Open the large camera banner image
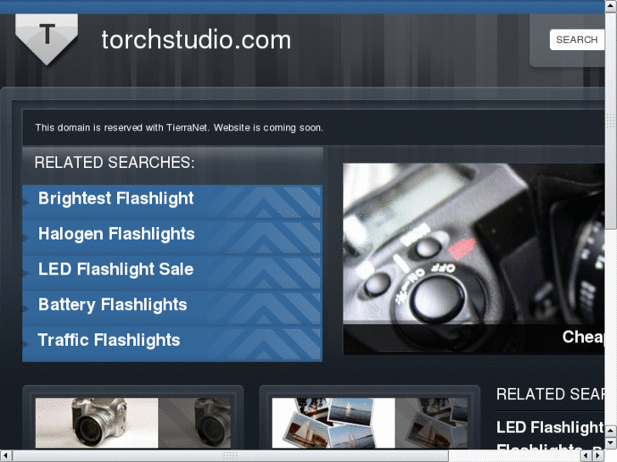 [x=474, y=259]
